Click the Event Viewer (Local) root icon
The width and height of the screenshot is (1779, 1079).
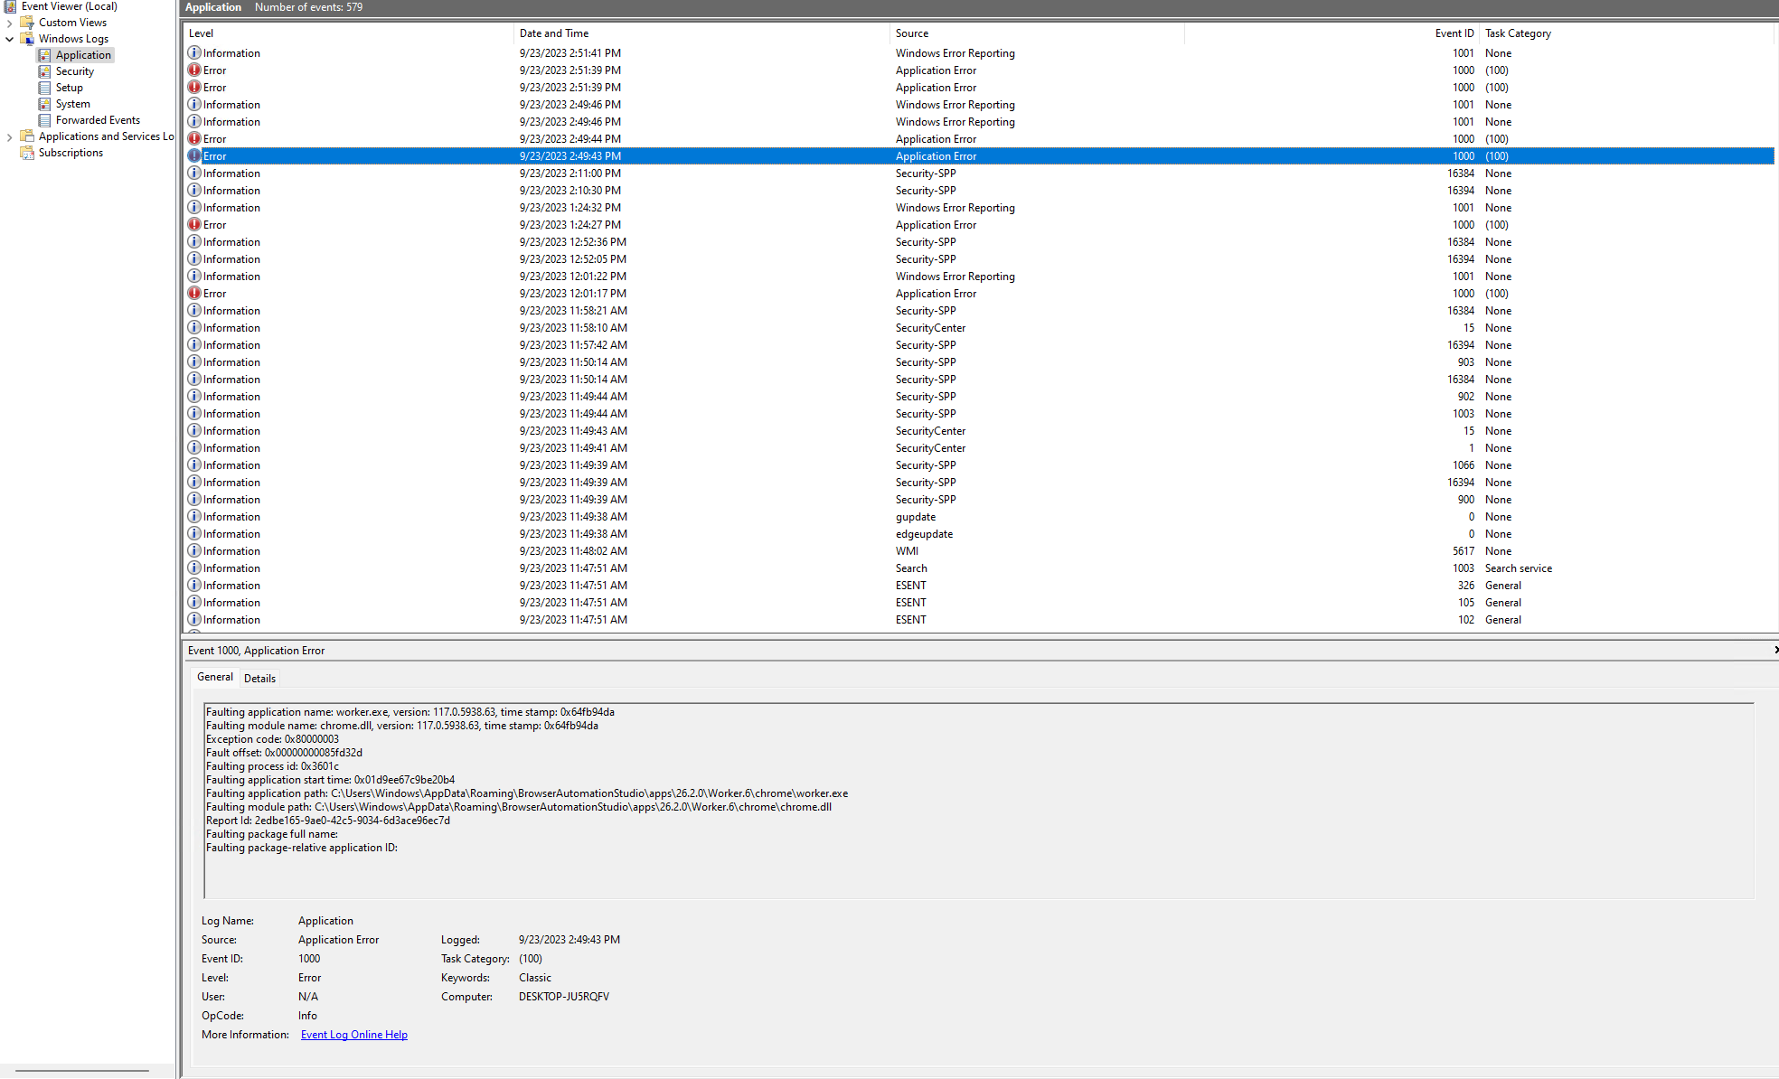pos(10,6)
